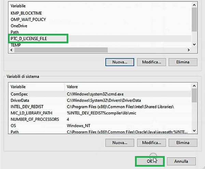The image size is (205, 169).
Task: Cancel the dialog with Annulla
Action: click(x=181, y=161)
